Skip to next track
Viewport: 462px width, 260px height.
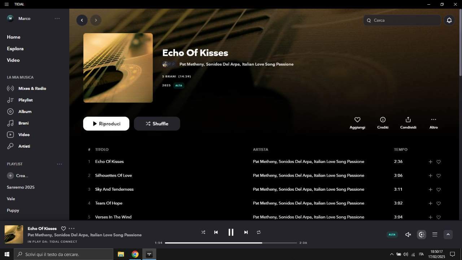246,232
